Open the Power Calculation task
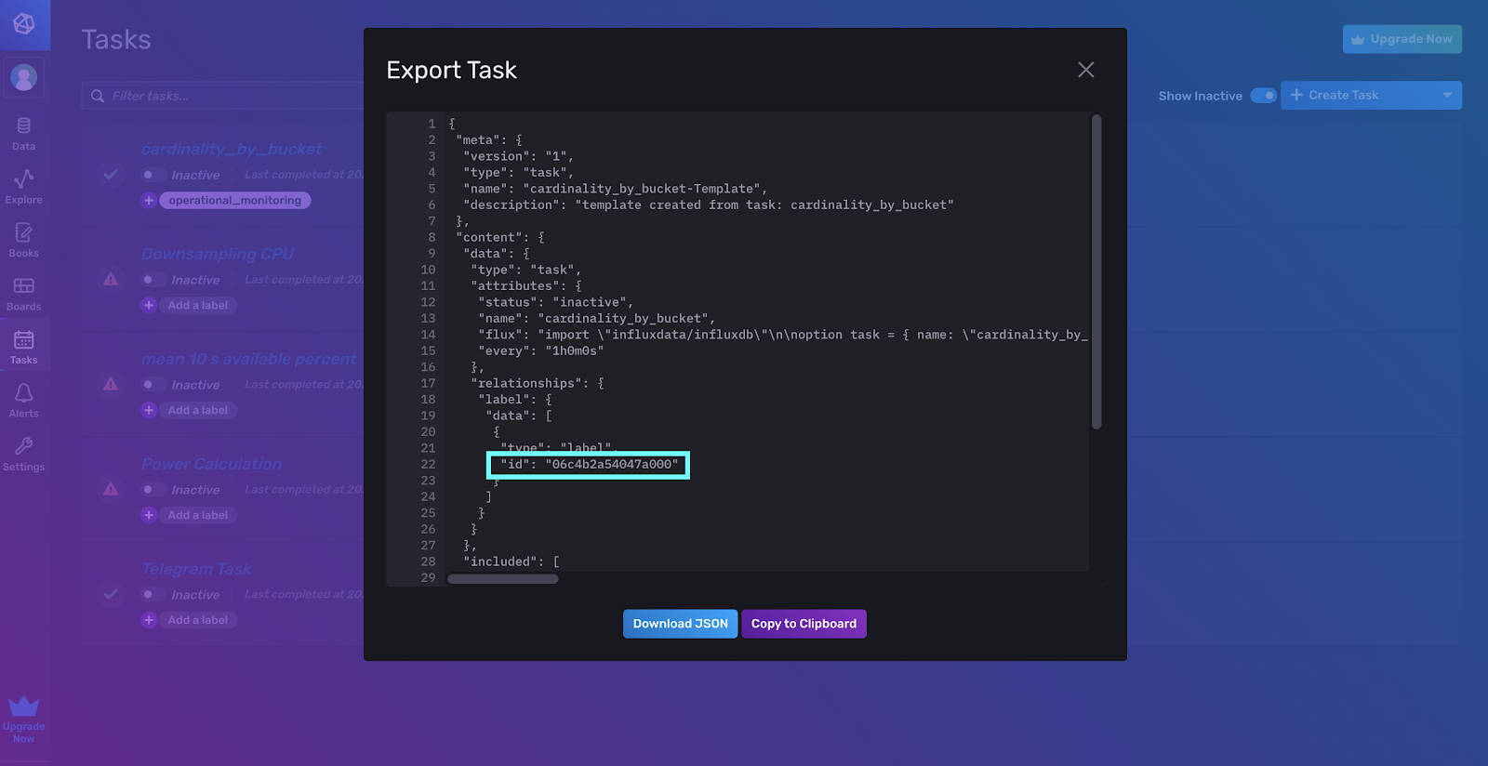This screenshot has width=1488, height=766. [x=211, y=464]
